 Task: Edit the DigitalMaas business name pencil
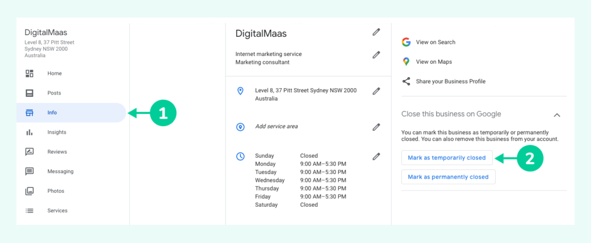tap(376, 32)
